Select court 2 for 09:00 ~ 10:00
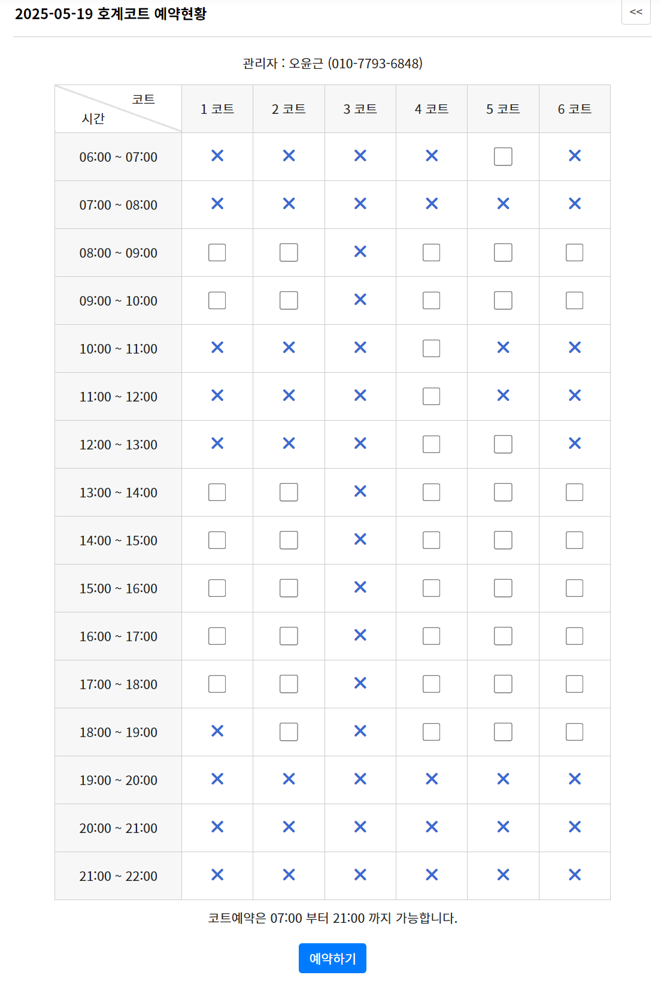 [x=289, y=300]
